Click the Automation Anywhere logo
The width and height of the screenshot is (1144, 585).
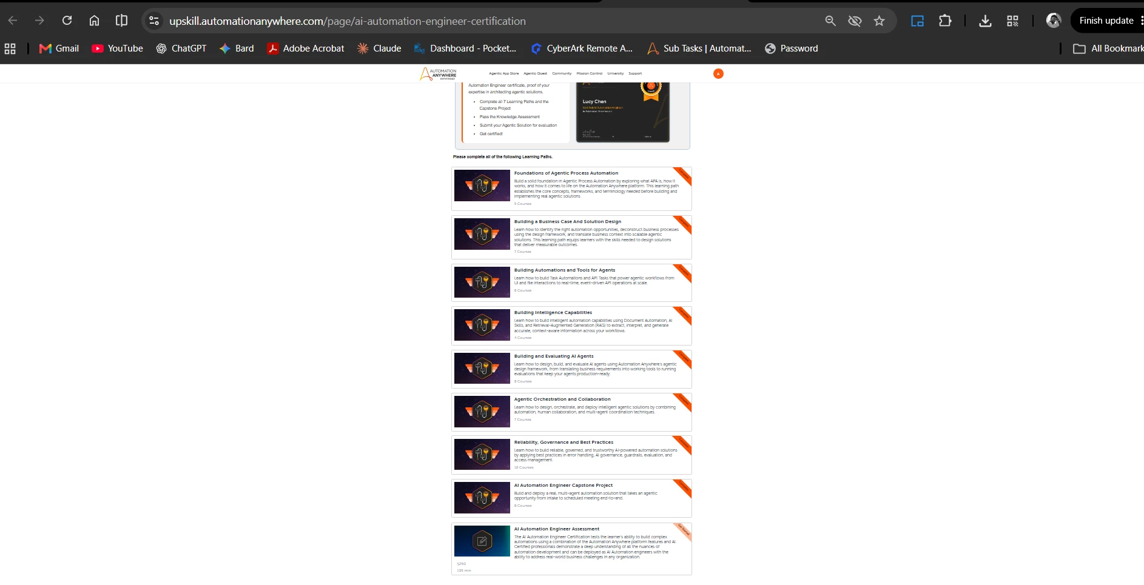[438, 74]
